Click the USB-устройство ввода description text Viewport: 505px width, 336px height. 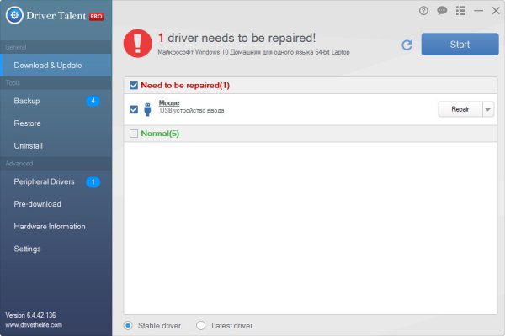click(x=192, y=110)
